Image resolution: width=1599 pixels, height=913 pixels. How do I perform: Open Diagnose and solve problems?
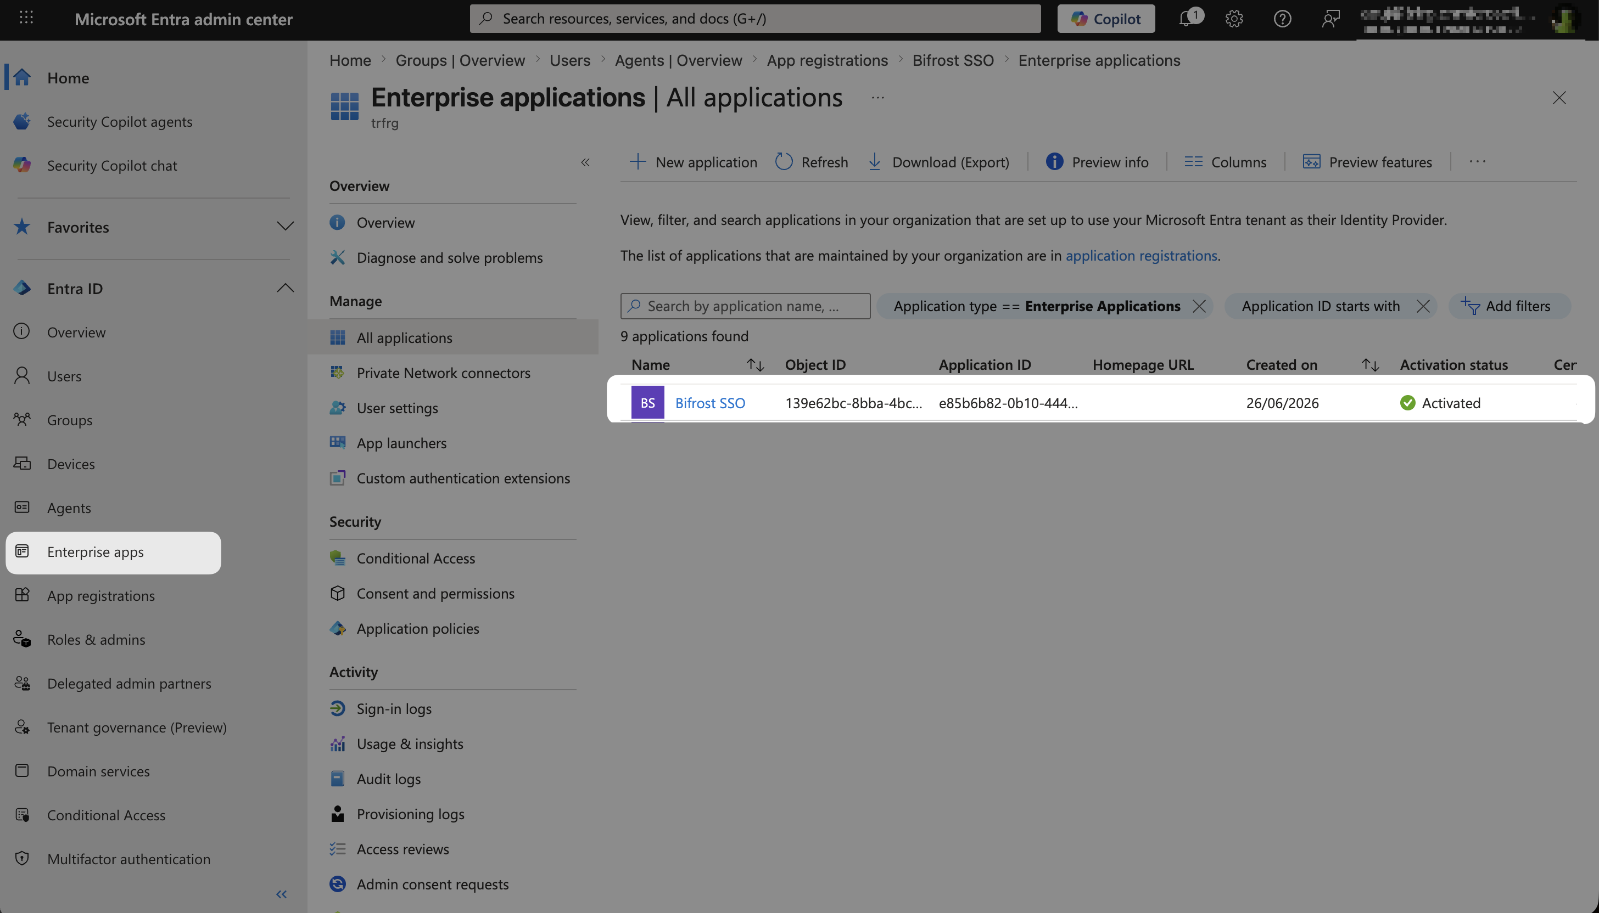(449, 258)
